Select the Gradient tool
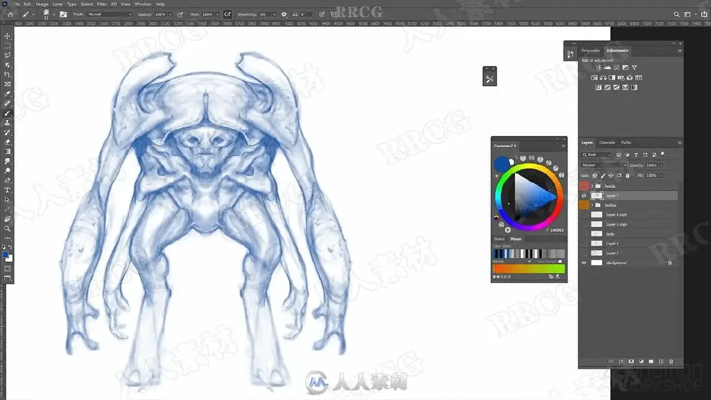Screen dimensions: 711x400 coord(8,151)
